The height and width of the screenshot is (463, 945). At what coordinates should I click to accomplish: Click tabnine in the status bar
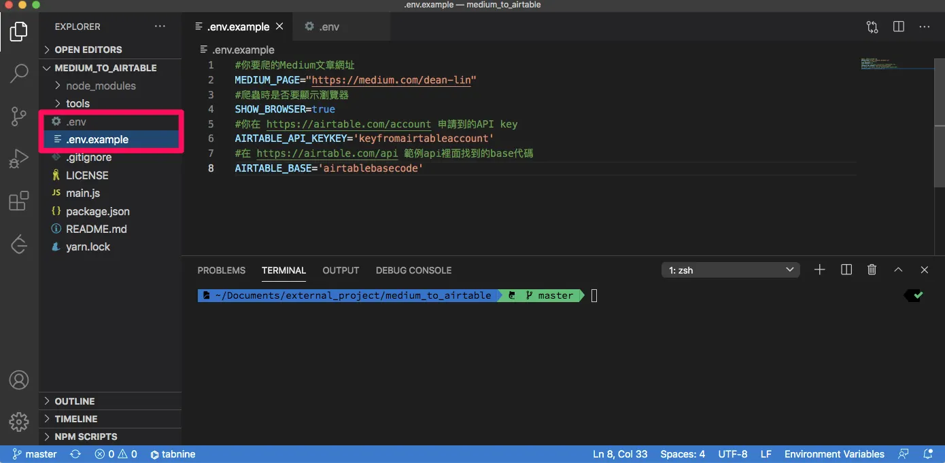173,454
